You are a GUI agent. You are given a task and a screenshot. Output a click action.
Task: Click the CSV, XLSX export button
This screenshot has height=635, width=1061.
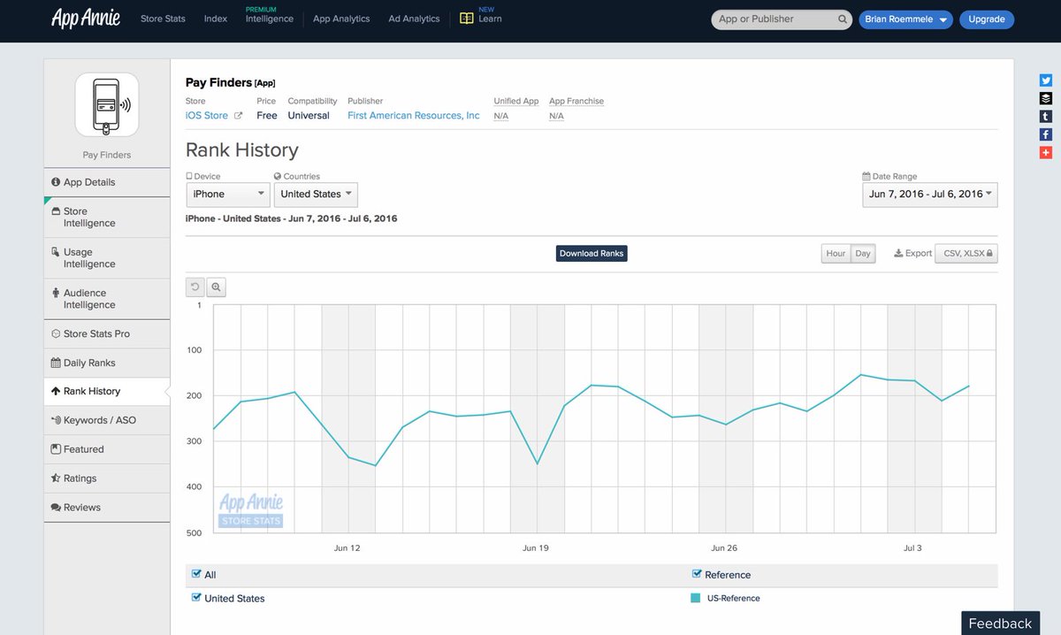click(x=966, y=254)
